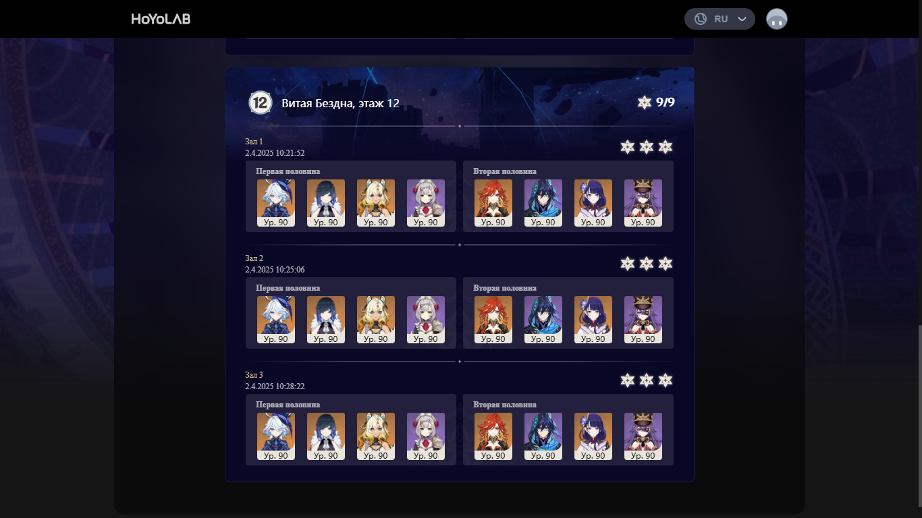Select the dark-haired second character in Зал 1 first half
922x518 pixels.
click(326, 203)
